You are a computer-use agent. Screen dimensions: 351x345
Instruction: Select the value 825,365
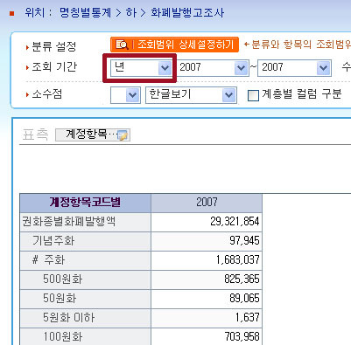pyautogui.click(x=242, y=279)
